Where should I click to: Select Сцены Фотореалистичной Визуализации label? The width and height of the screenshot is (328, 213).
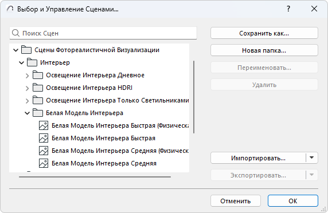(97, 50)
